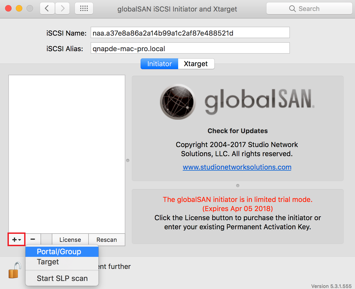Click the iSCSI Name text field
This screenshot has width=355, height=289.
pos(190,33)
